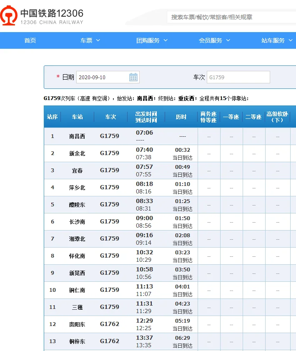This screenshot has height=351, width=296.
Task: Select station 桐梓东 in the table
Action: point(77,341)
